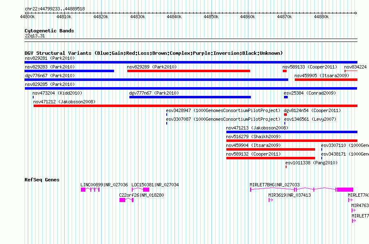Open the esv1011338 (Pang2010) variant

(x=311, y=163)
